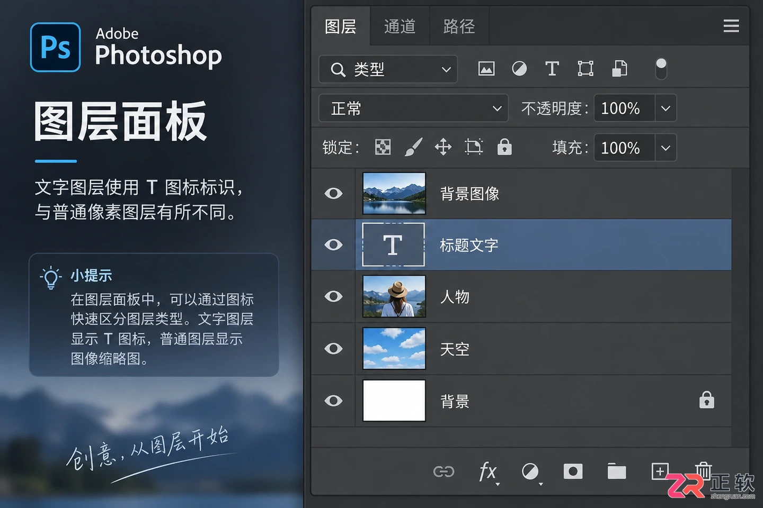Lock transparent pixels checkerboard icon
This screenshot has width=763, height=508.
tap(383, 147)
